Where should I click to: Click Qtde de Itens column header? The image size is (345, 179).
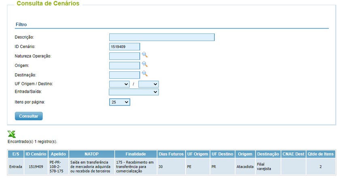321,154
